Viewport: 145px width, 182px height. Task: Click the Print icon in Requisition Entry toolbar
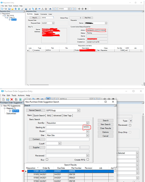click(26, 9)
